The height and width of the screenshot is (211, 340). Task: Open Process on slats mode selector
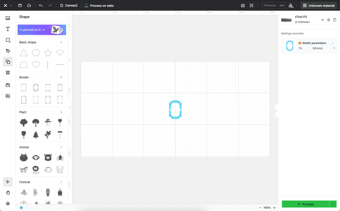pos(99,5)
